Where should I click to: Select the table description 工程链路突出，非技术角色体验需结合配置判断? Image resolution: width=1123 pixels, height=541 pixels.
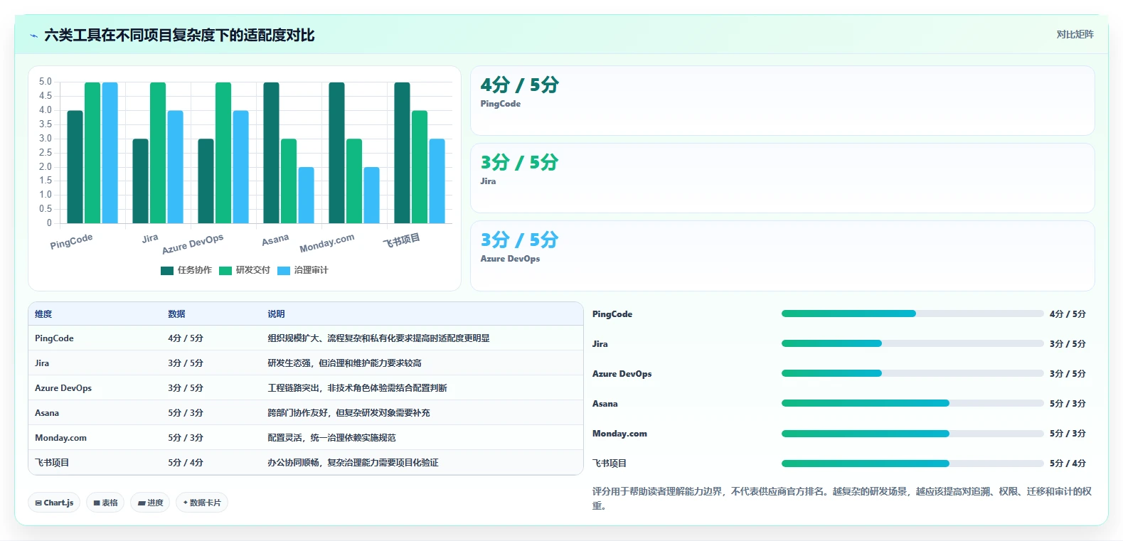coord(357,388)
